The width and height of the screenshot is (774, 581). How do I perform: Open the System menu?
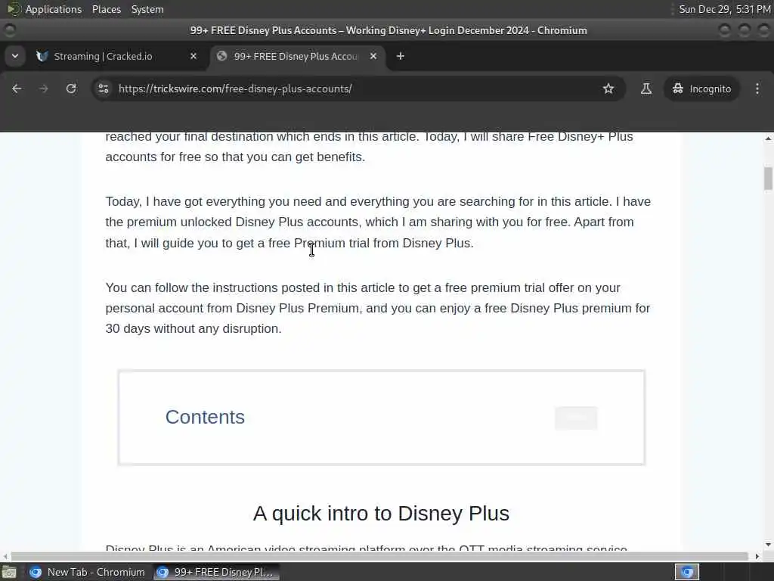coord(147,9)
